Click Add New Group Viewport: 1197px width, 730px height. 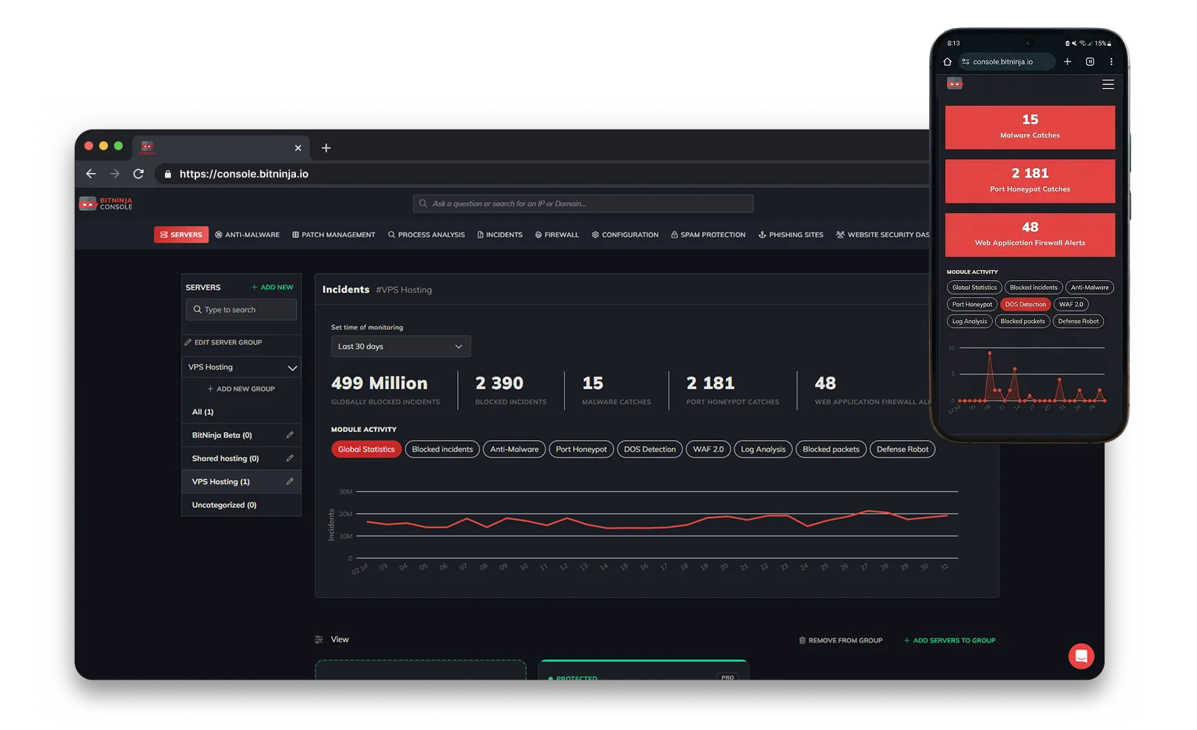coord(241,389)
